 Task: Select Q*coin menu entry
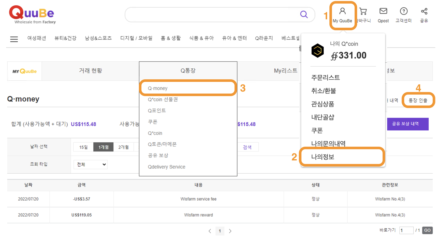click(x=155, y=133)
